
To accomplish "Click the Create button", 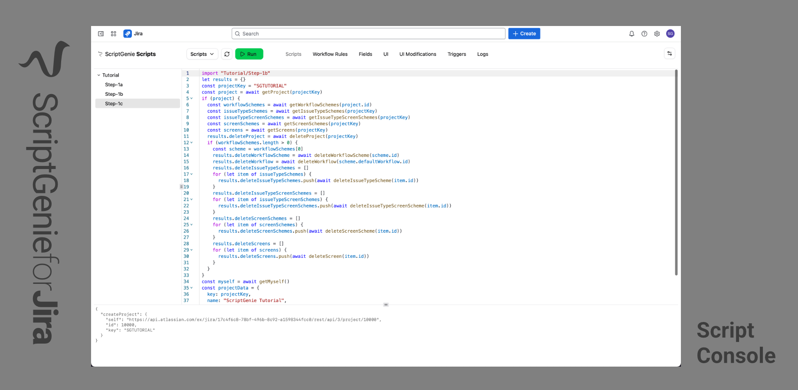I will [524, 34].
